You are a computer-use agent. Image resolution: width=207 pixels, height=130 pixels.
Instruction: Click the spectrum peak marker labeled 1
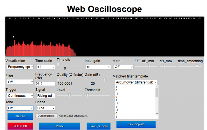tap(14, 37)
